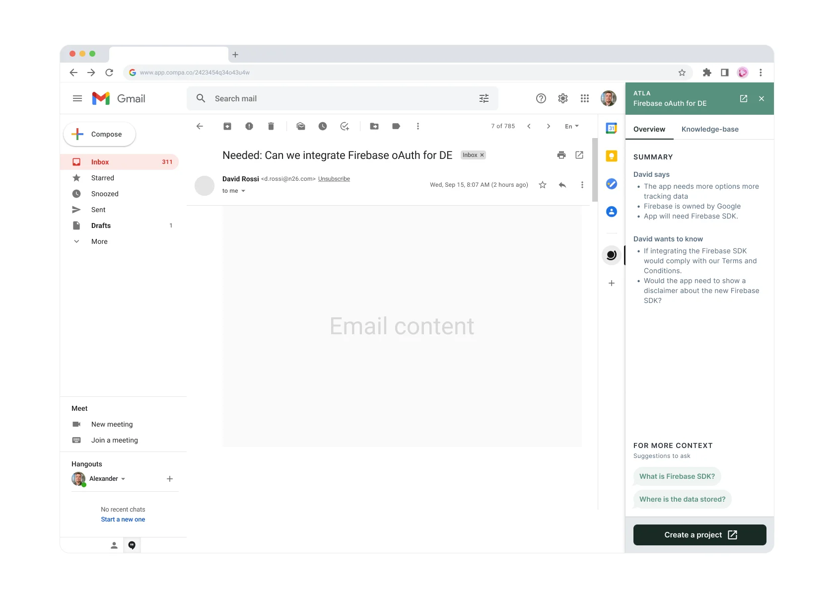The height and width of the screenshot is (598, 834).
Task: Open the En input tools dropdown
Action: [572, 126]
